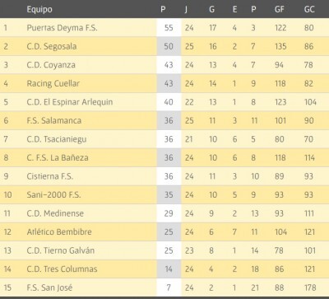
Task: Select F.S. San José team name
Action: [49, 287]
